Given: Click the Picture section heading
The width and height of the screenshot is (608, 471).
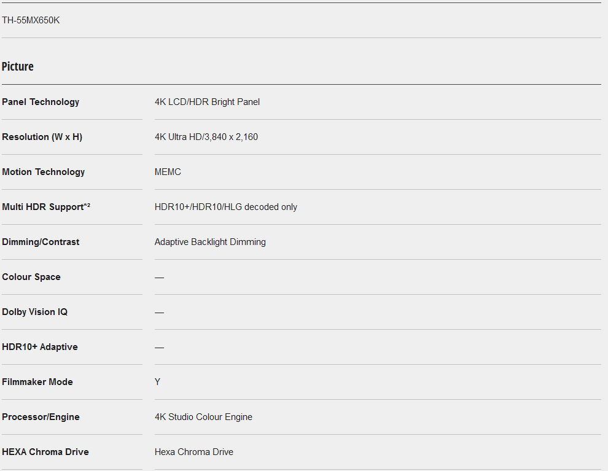Looking at the screenshot, I should (18, 66).
